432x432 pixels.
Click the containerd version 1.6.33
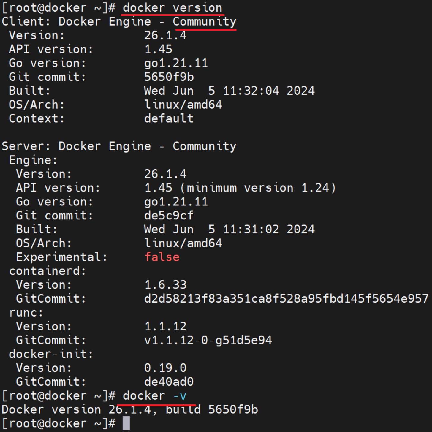click(x=165, y=285)
